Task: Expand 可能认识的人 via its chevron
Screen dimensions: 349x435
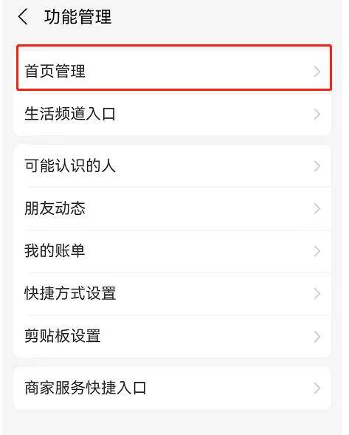Action: 317,166
